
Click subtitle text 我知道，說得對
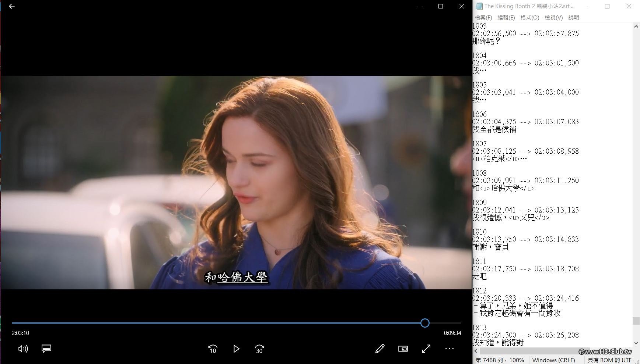coord(498,342)
